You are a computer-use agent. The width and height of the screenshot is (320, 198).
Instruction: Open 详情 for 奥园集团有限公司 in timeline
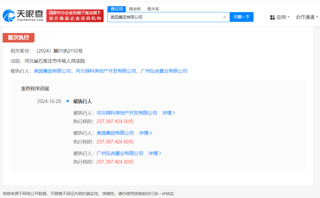point(146,133)
